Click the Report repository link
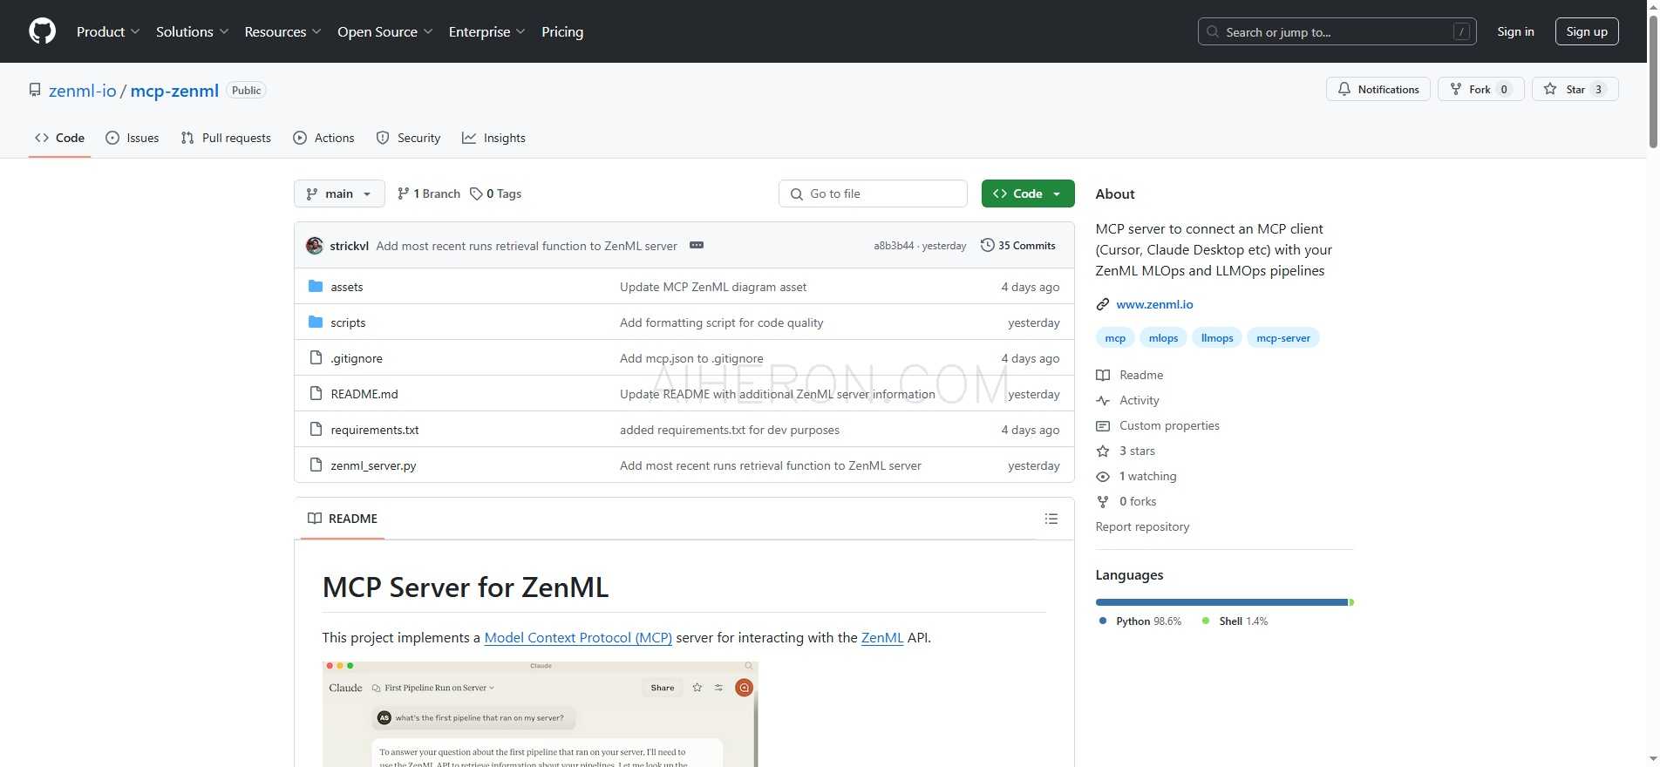The height and width of the screenshot is (767, 1660). [x=1142, y=526]
